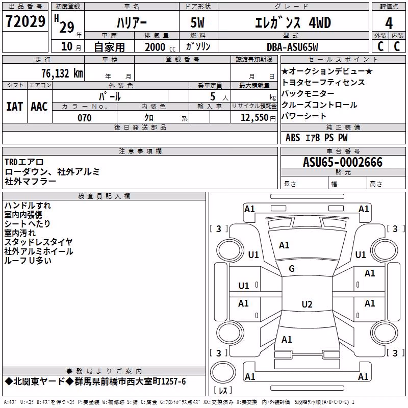Screen dimensions: 408x408
Task: Click the inspector note シートへたり
Action: [x=27, y=223]
